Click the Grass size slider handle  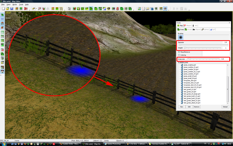pyautogui.click(x=190, y=59)
